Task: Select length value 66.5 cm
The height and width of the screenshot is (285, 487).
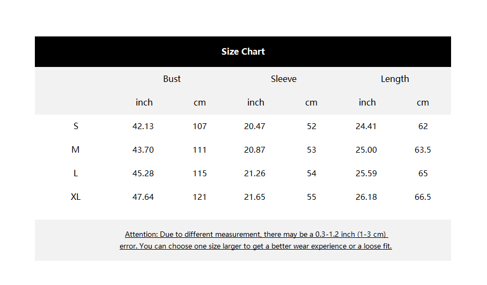Action: coord(423,197)
